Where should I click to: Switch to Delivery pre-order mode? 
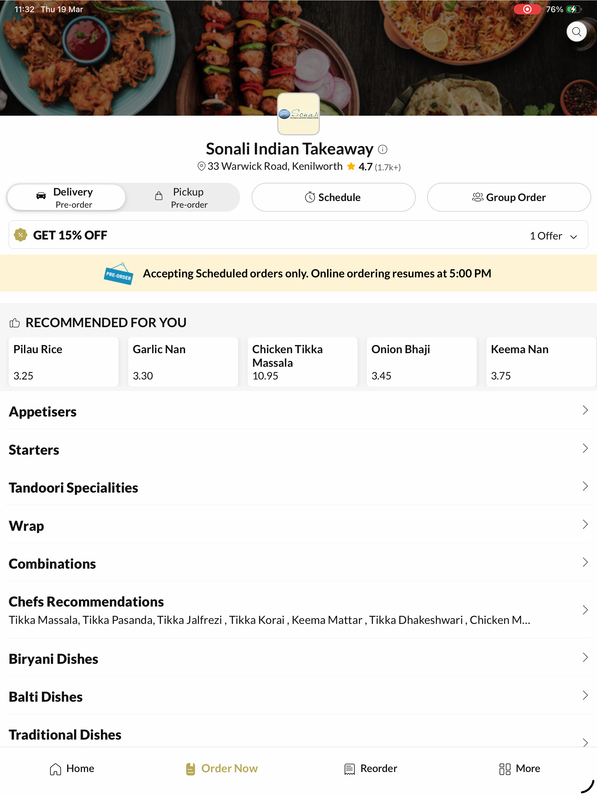coord(66,197)
